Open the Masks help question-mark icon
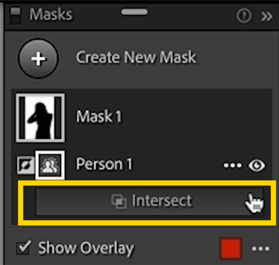279x265 pixels. (244, 15)
